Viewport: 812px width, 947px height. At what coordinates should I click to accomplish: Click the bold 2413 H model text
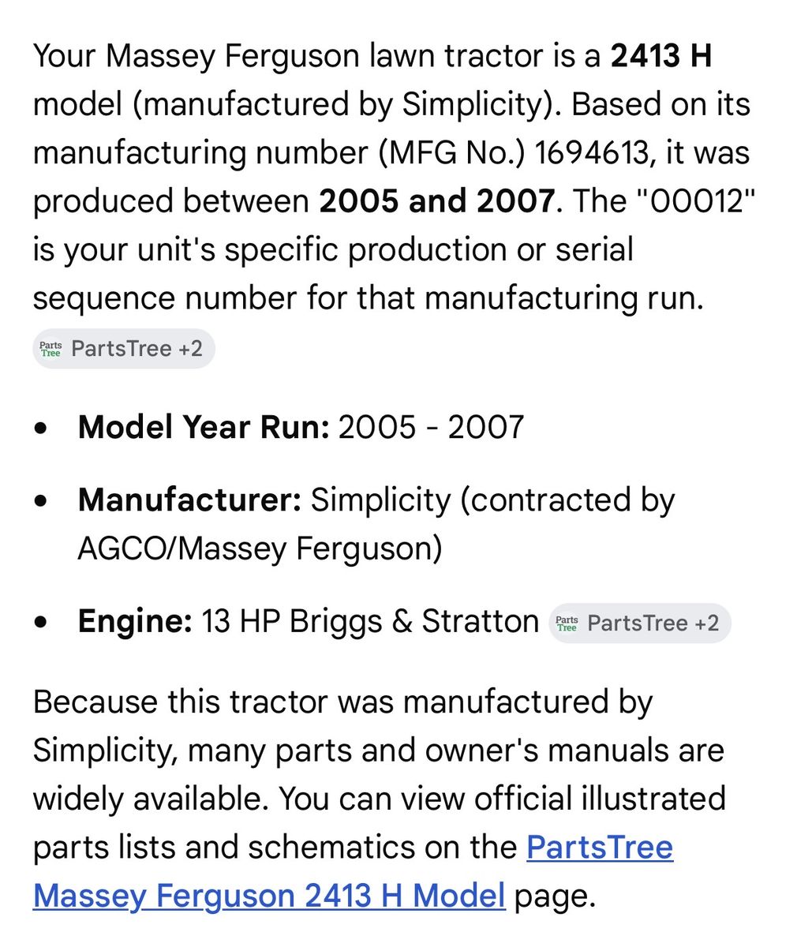click(x=661, y=56)
